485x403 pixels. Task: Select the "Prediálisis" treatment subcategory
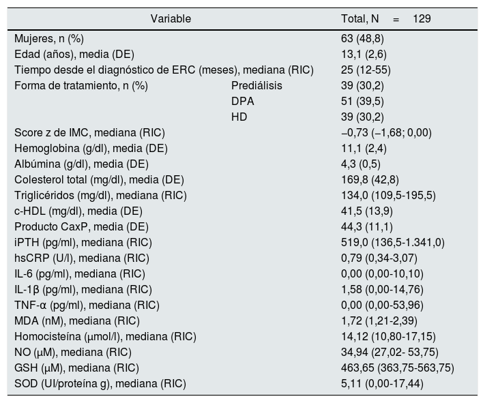[x=256, y=86]
